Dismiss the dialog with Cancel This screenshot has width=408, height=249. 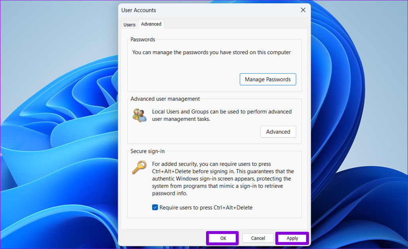pyautogui.click(x=257, y=238)
